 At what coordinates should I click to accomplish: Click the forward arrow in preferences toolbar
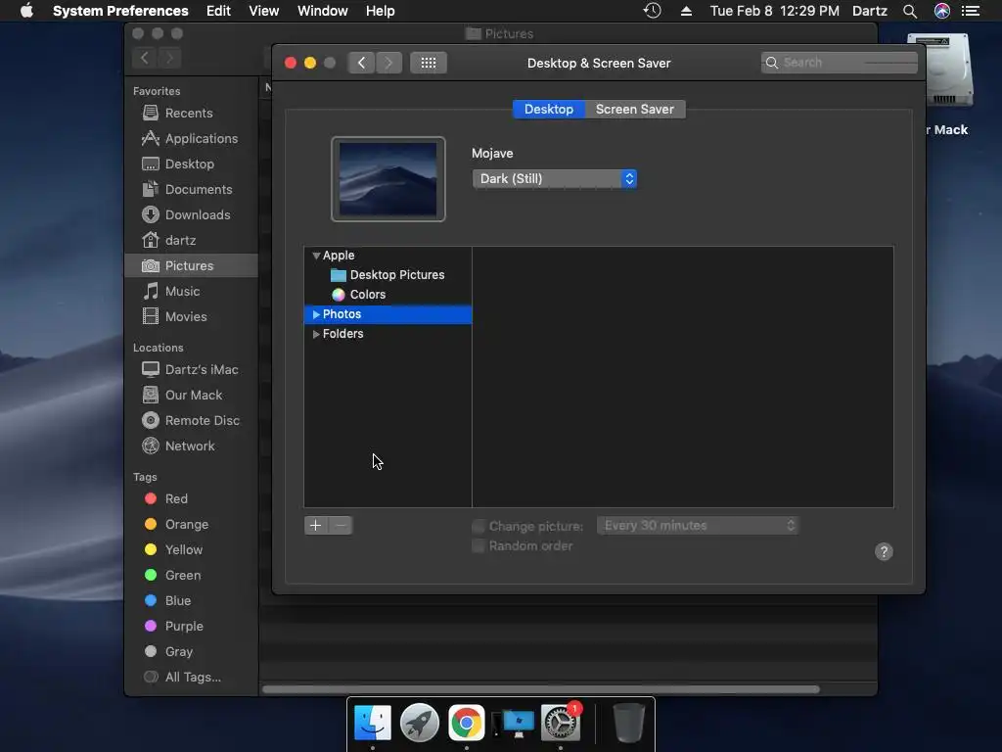pos(388,63)
